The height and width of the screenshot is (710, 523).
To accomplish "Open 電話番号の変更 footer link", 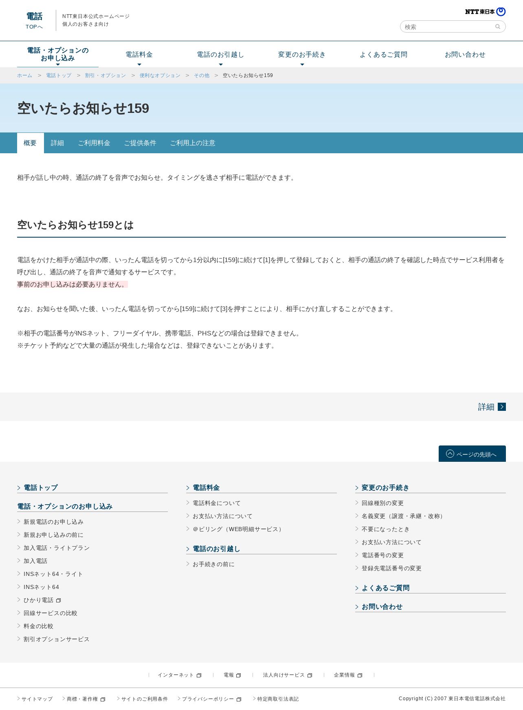I will (x=382, y=555).
